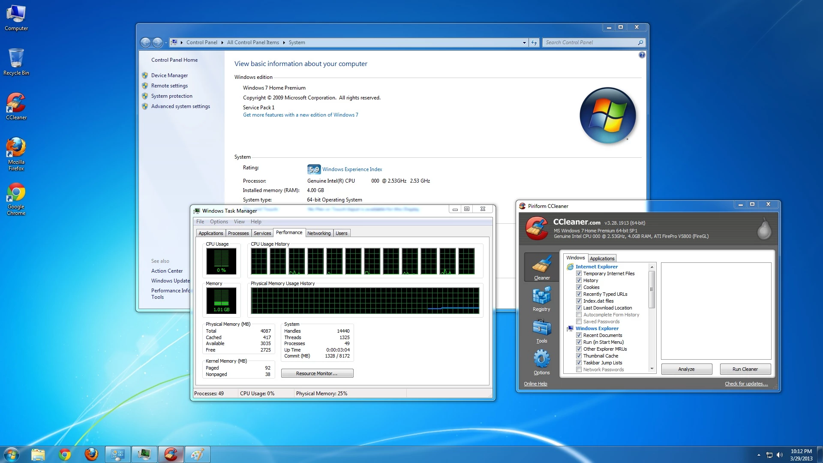Select the Tools toolbox icon in CCleaner

pos(541,331)
